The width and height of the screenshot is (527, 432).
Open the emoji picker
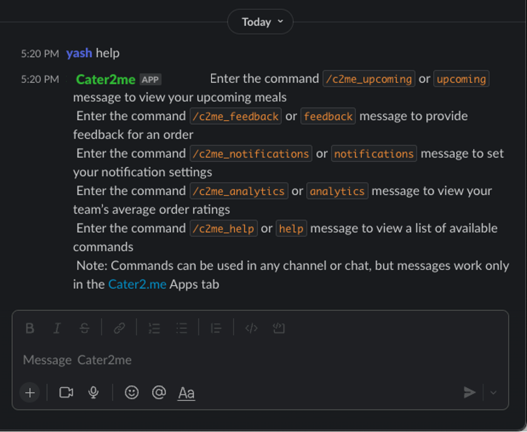pos(131,392)
